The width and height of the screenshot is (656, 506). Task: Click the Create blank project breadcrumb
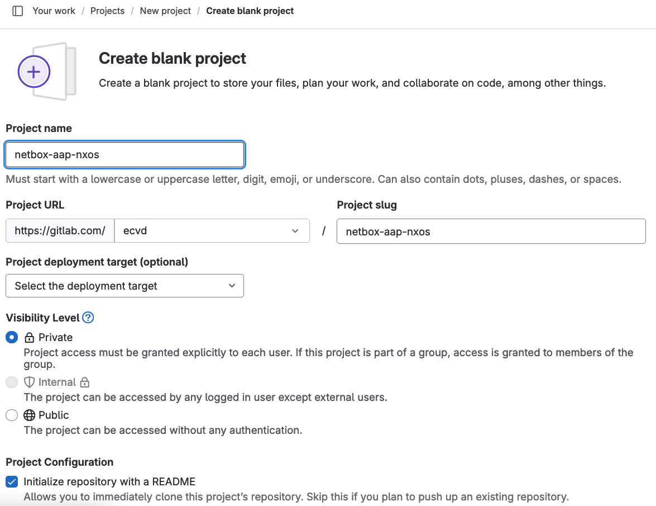(250, 11)
